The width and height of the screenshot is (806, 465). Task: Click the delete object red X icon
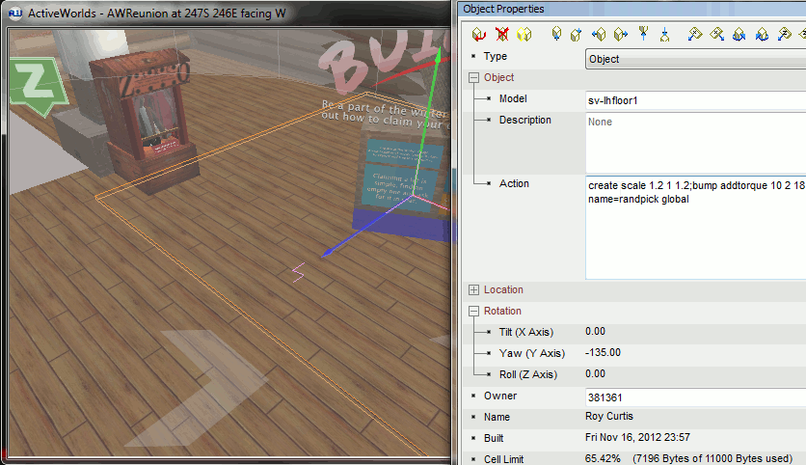click(x=501, y=34)
